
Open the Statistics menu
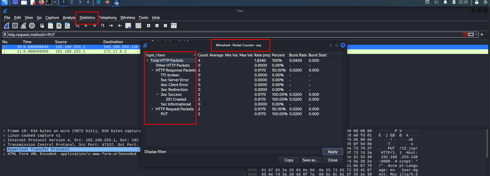click(x=87, y=18)
